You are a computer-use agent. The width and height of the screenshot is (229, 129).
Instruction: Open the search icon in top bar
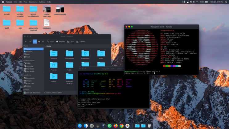pyautogui.click(x=226, y=2)
